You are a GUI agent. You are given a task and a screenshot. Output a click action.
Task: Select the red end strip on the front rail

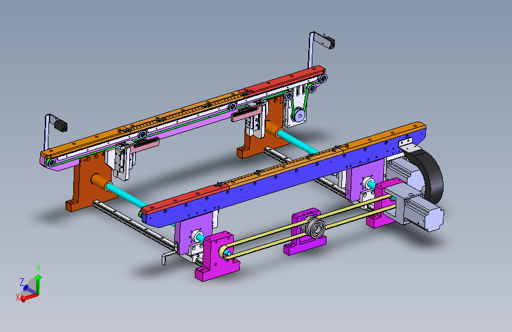pos(184,198)
